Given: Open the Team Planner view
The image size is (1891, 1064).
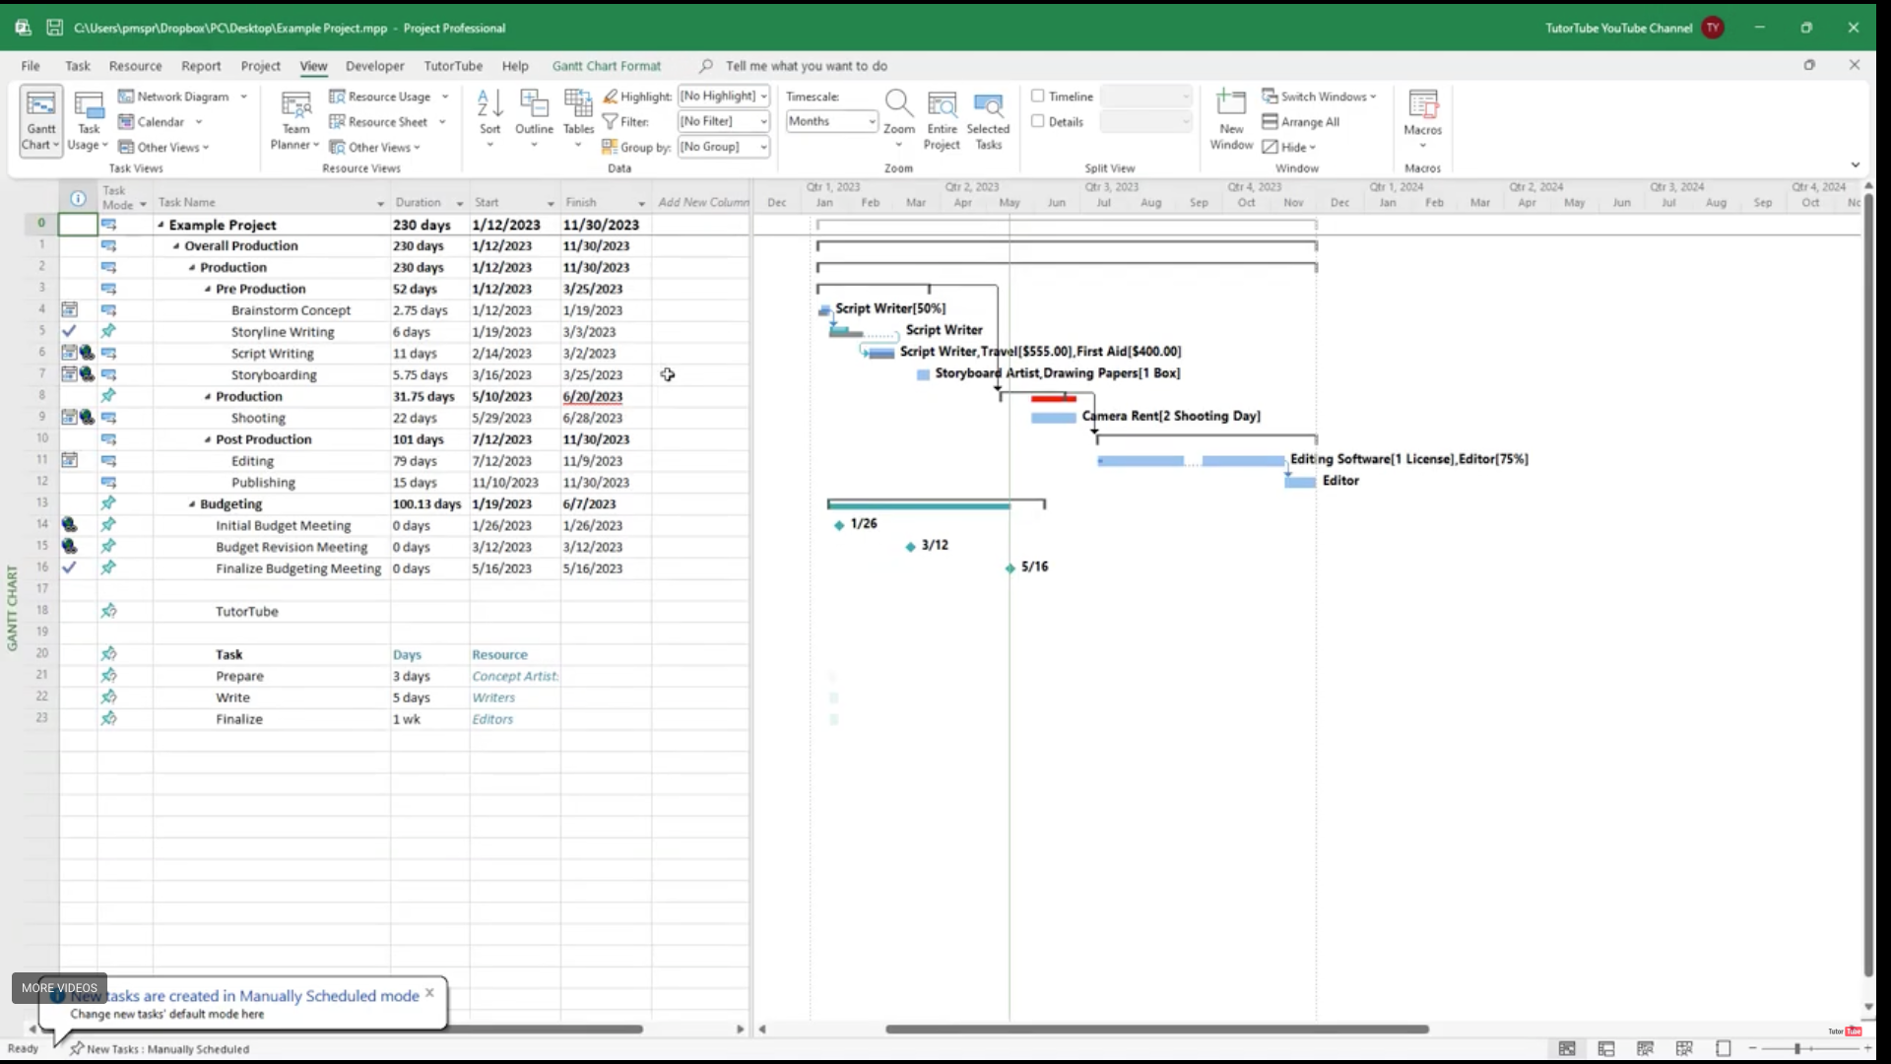Looking at the screenshot, I should click(295, 120).
